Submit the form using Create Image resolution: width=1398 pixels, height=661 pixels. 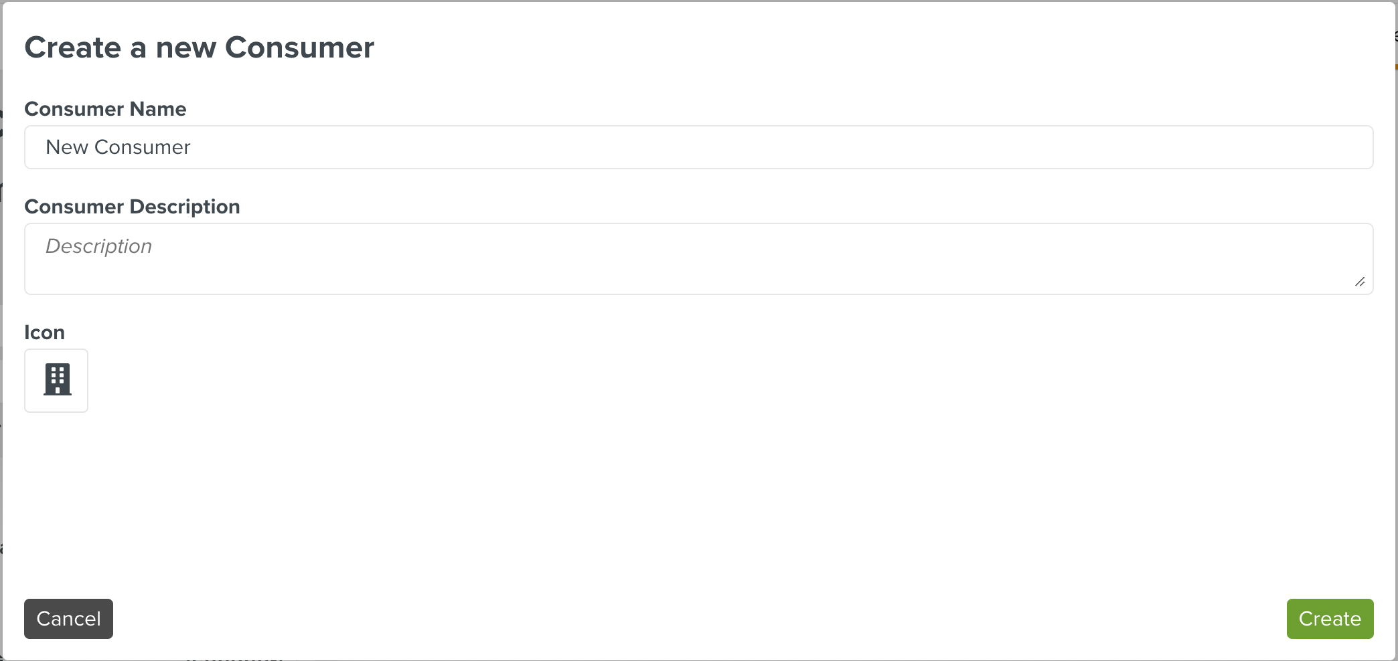(1330, 619)
